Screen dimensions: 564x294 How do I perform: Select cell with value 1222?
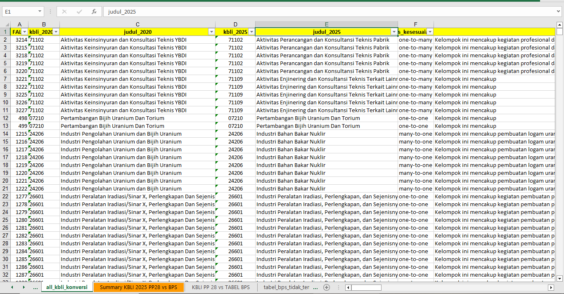click(x=19, y=188)
